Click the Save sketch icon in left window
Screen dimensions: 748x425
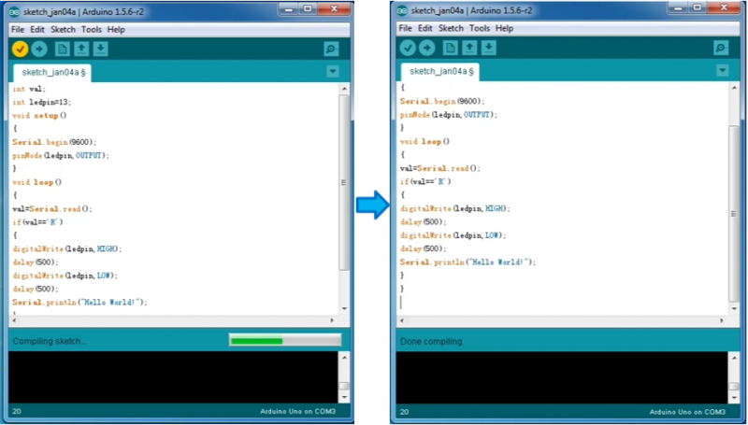coord(101,49)
